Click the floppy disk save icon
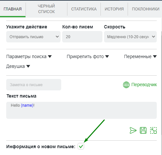 143,130
